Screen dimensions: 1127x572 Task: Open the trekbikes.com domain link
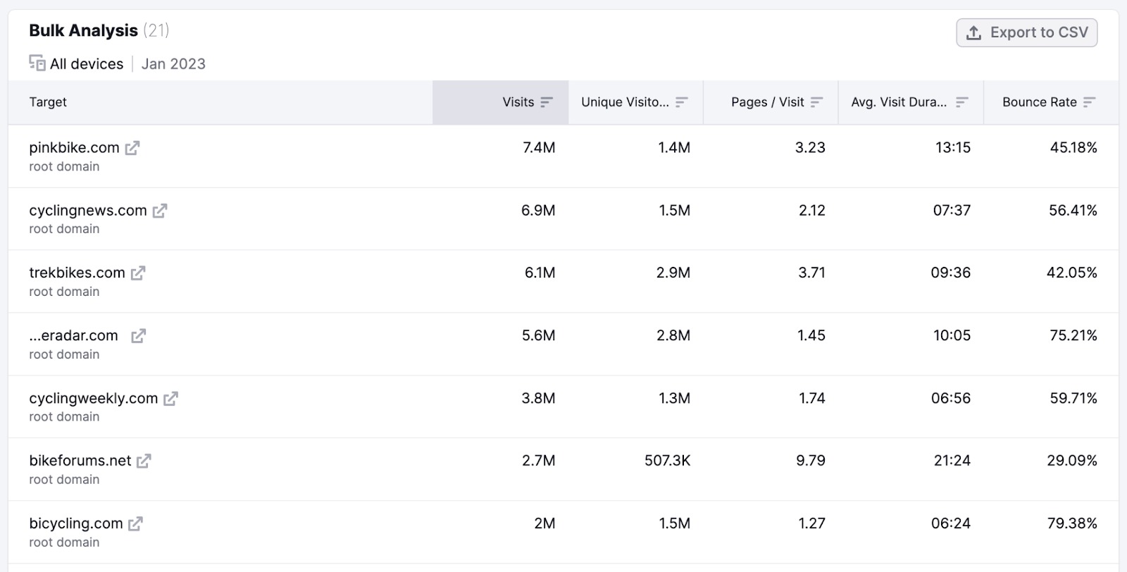(x=77, y=273)
